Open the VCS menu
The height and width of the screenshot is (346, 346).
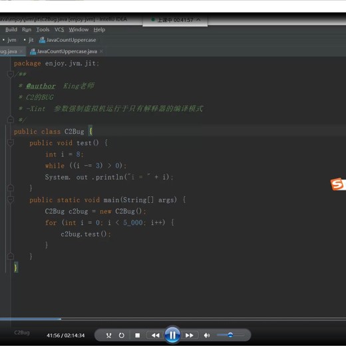pyautogui.click(x=59, y=29)
